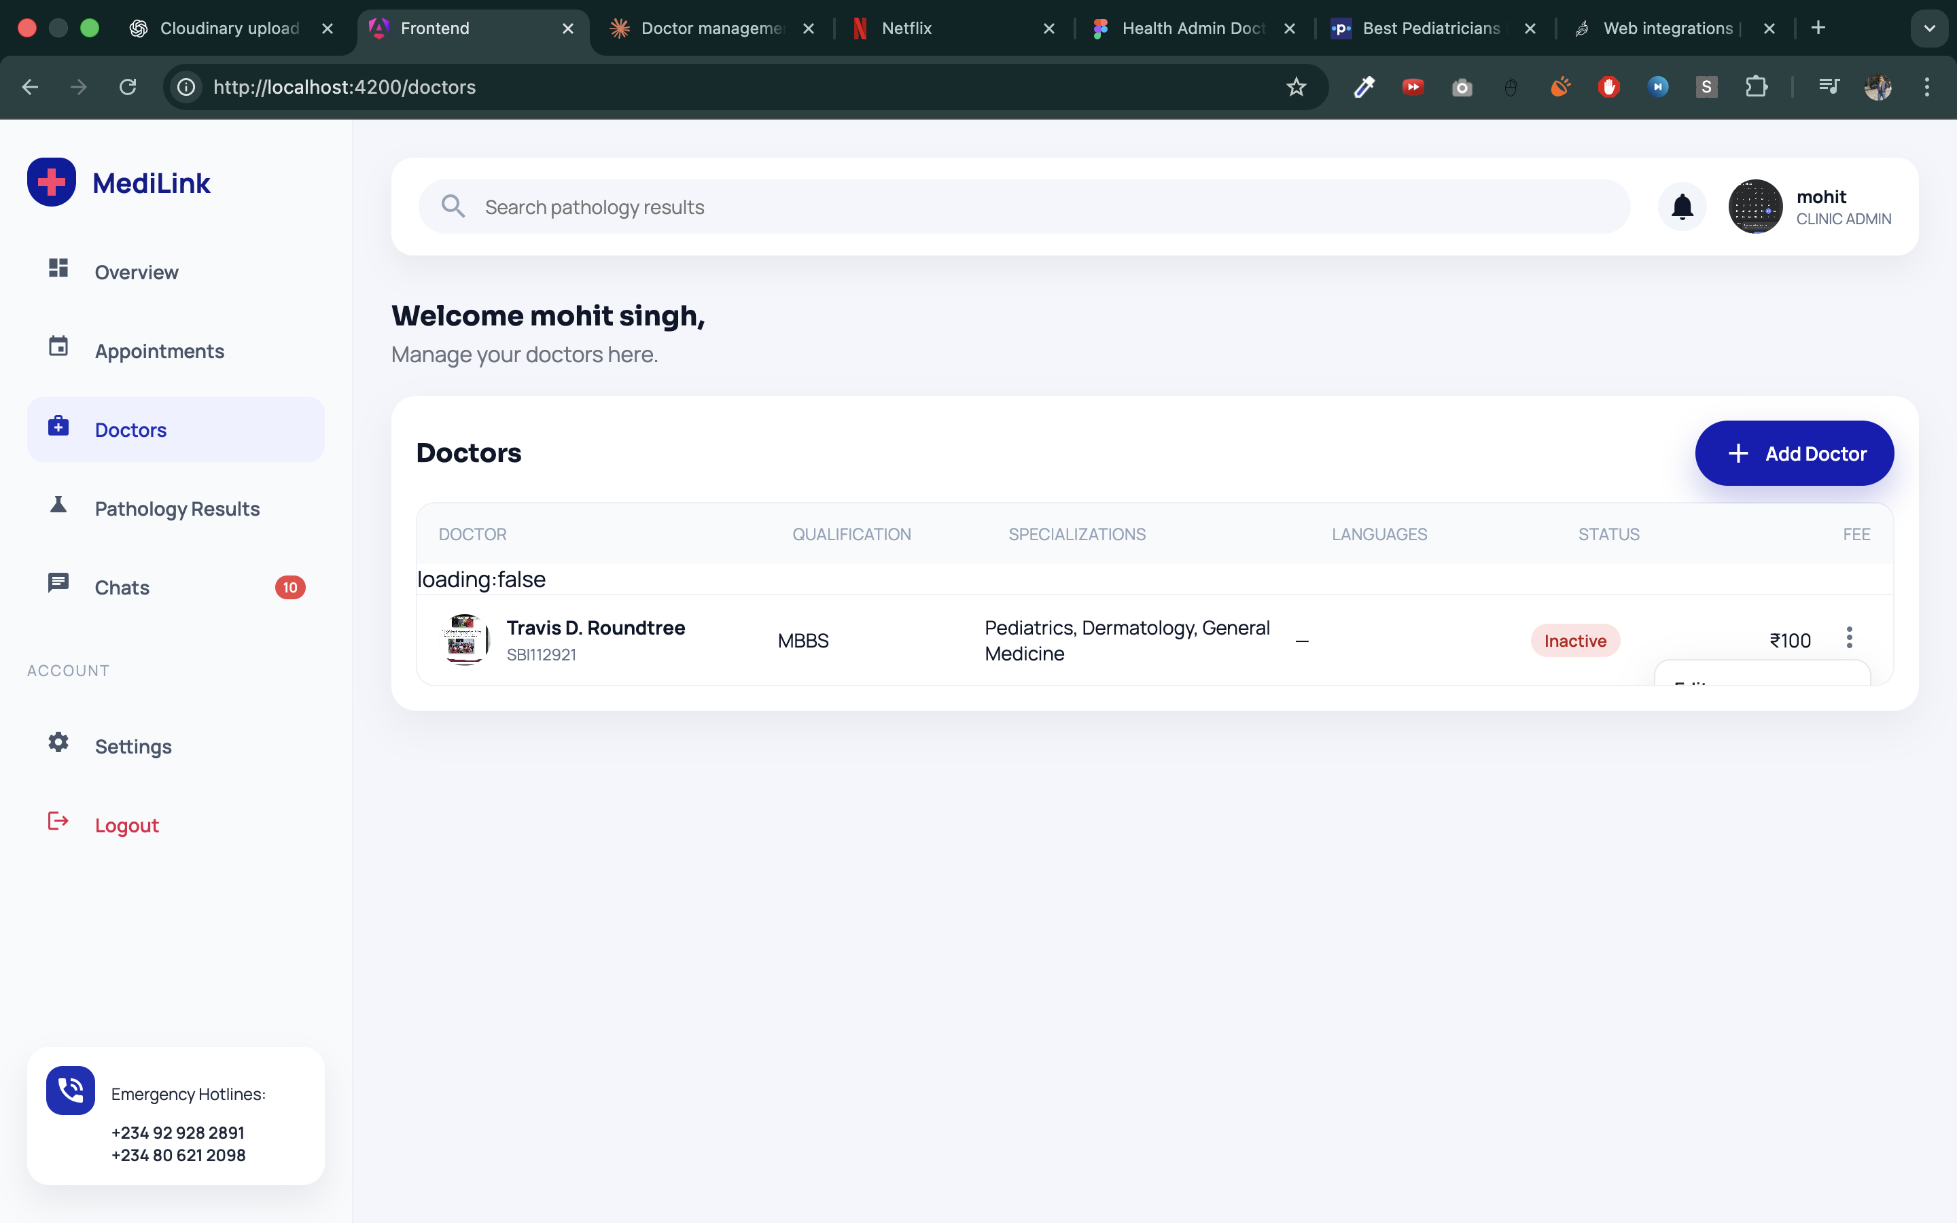Open the browser Extensions puzzle icon
Viewport: 1957px width, 1223px height.
[1755, 88]
